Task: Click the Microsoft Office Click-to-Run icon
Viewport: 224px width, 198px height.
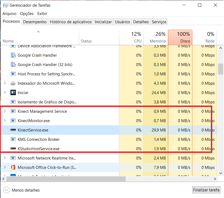Action: click(x=13, y=167)
